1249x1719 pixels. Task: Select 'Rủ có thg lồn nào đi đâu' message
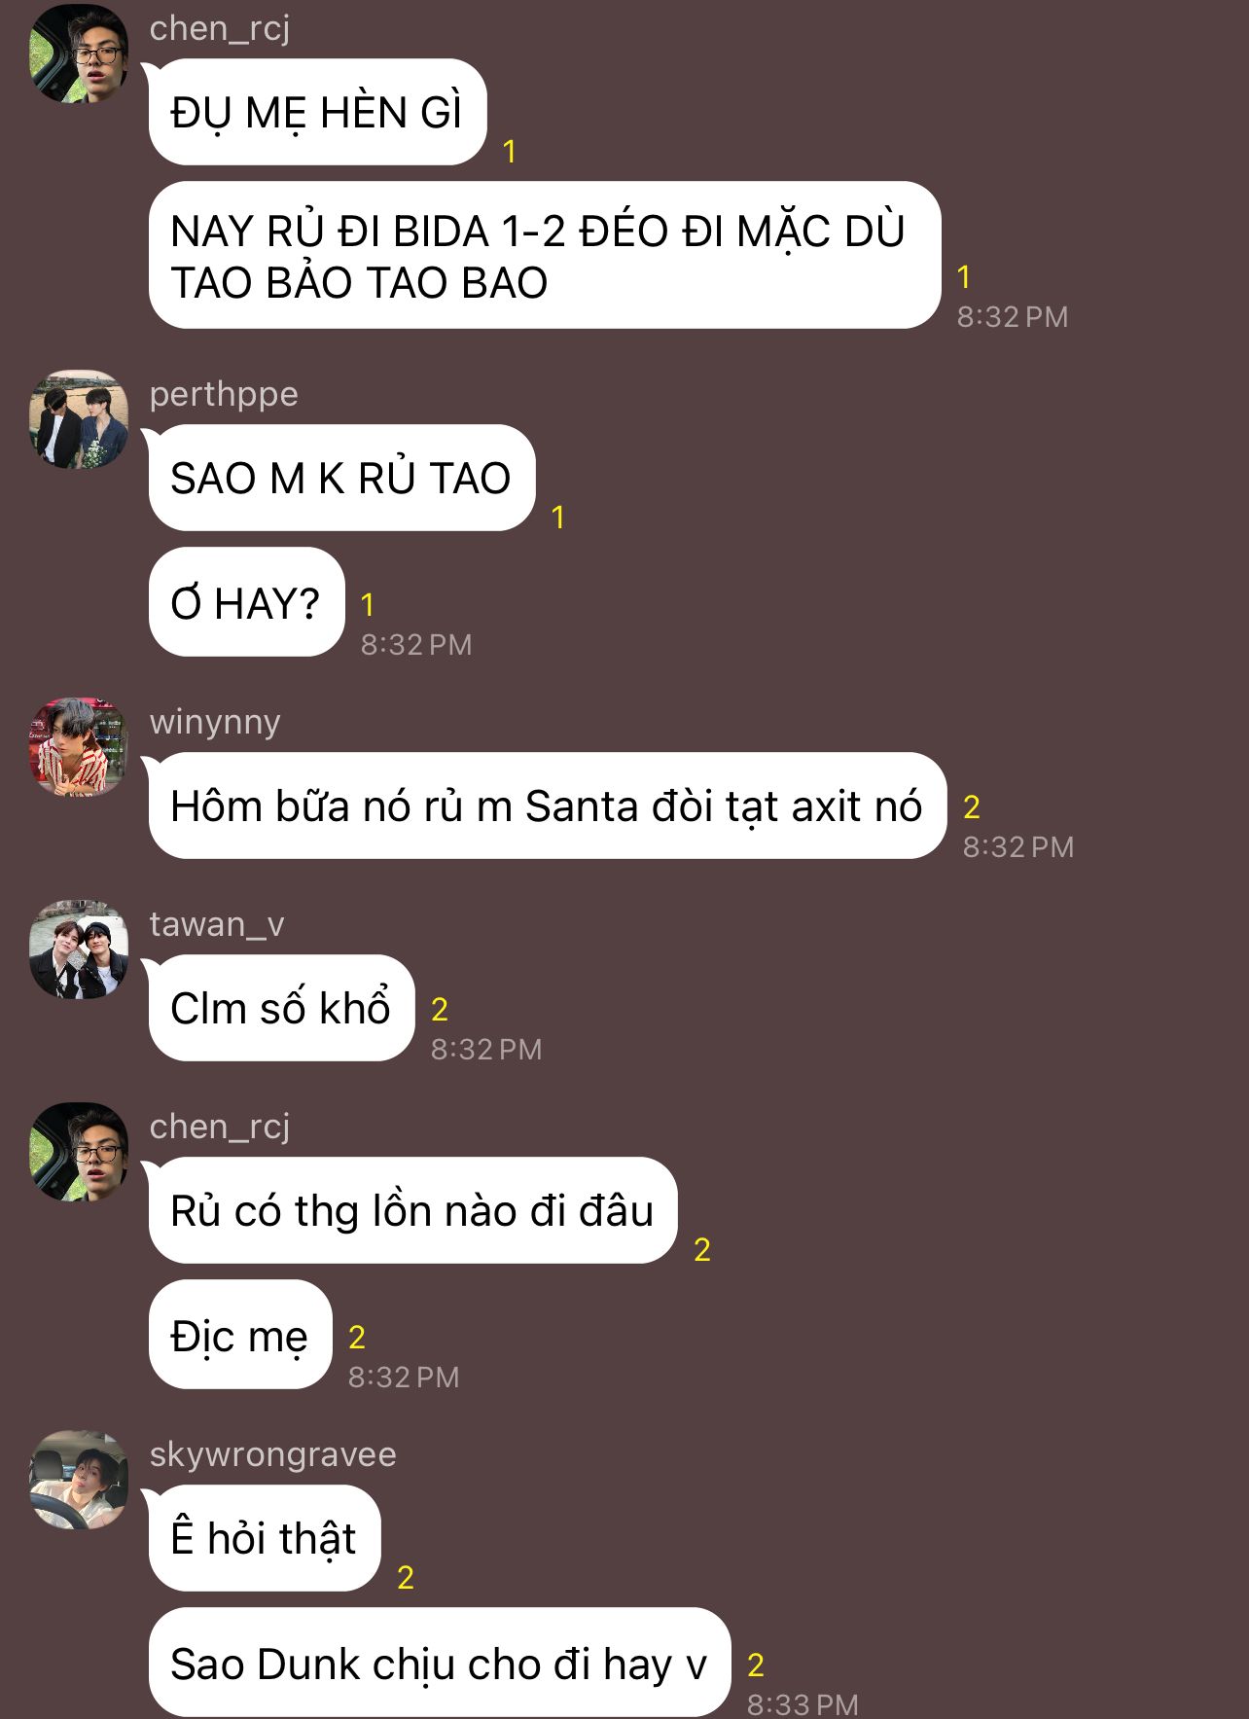coord(412,1211)
